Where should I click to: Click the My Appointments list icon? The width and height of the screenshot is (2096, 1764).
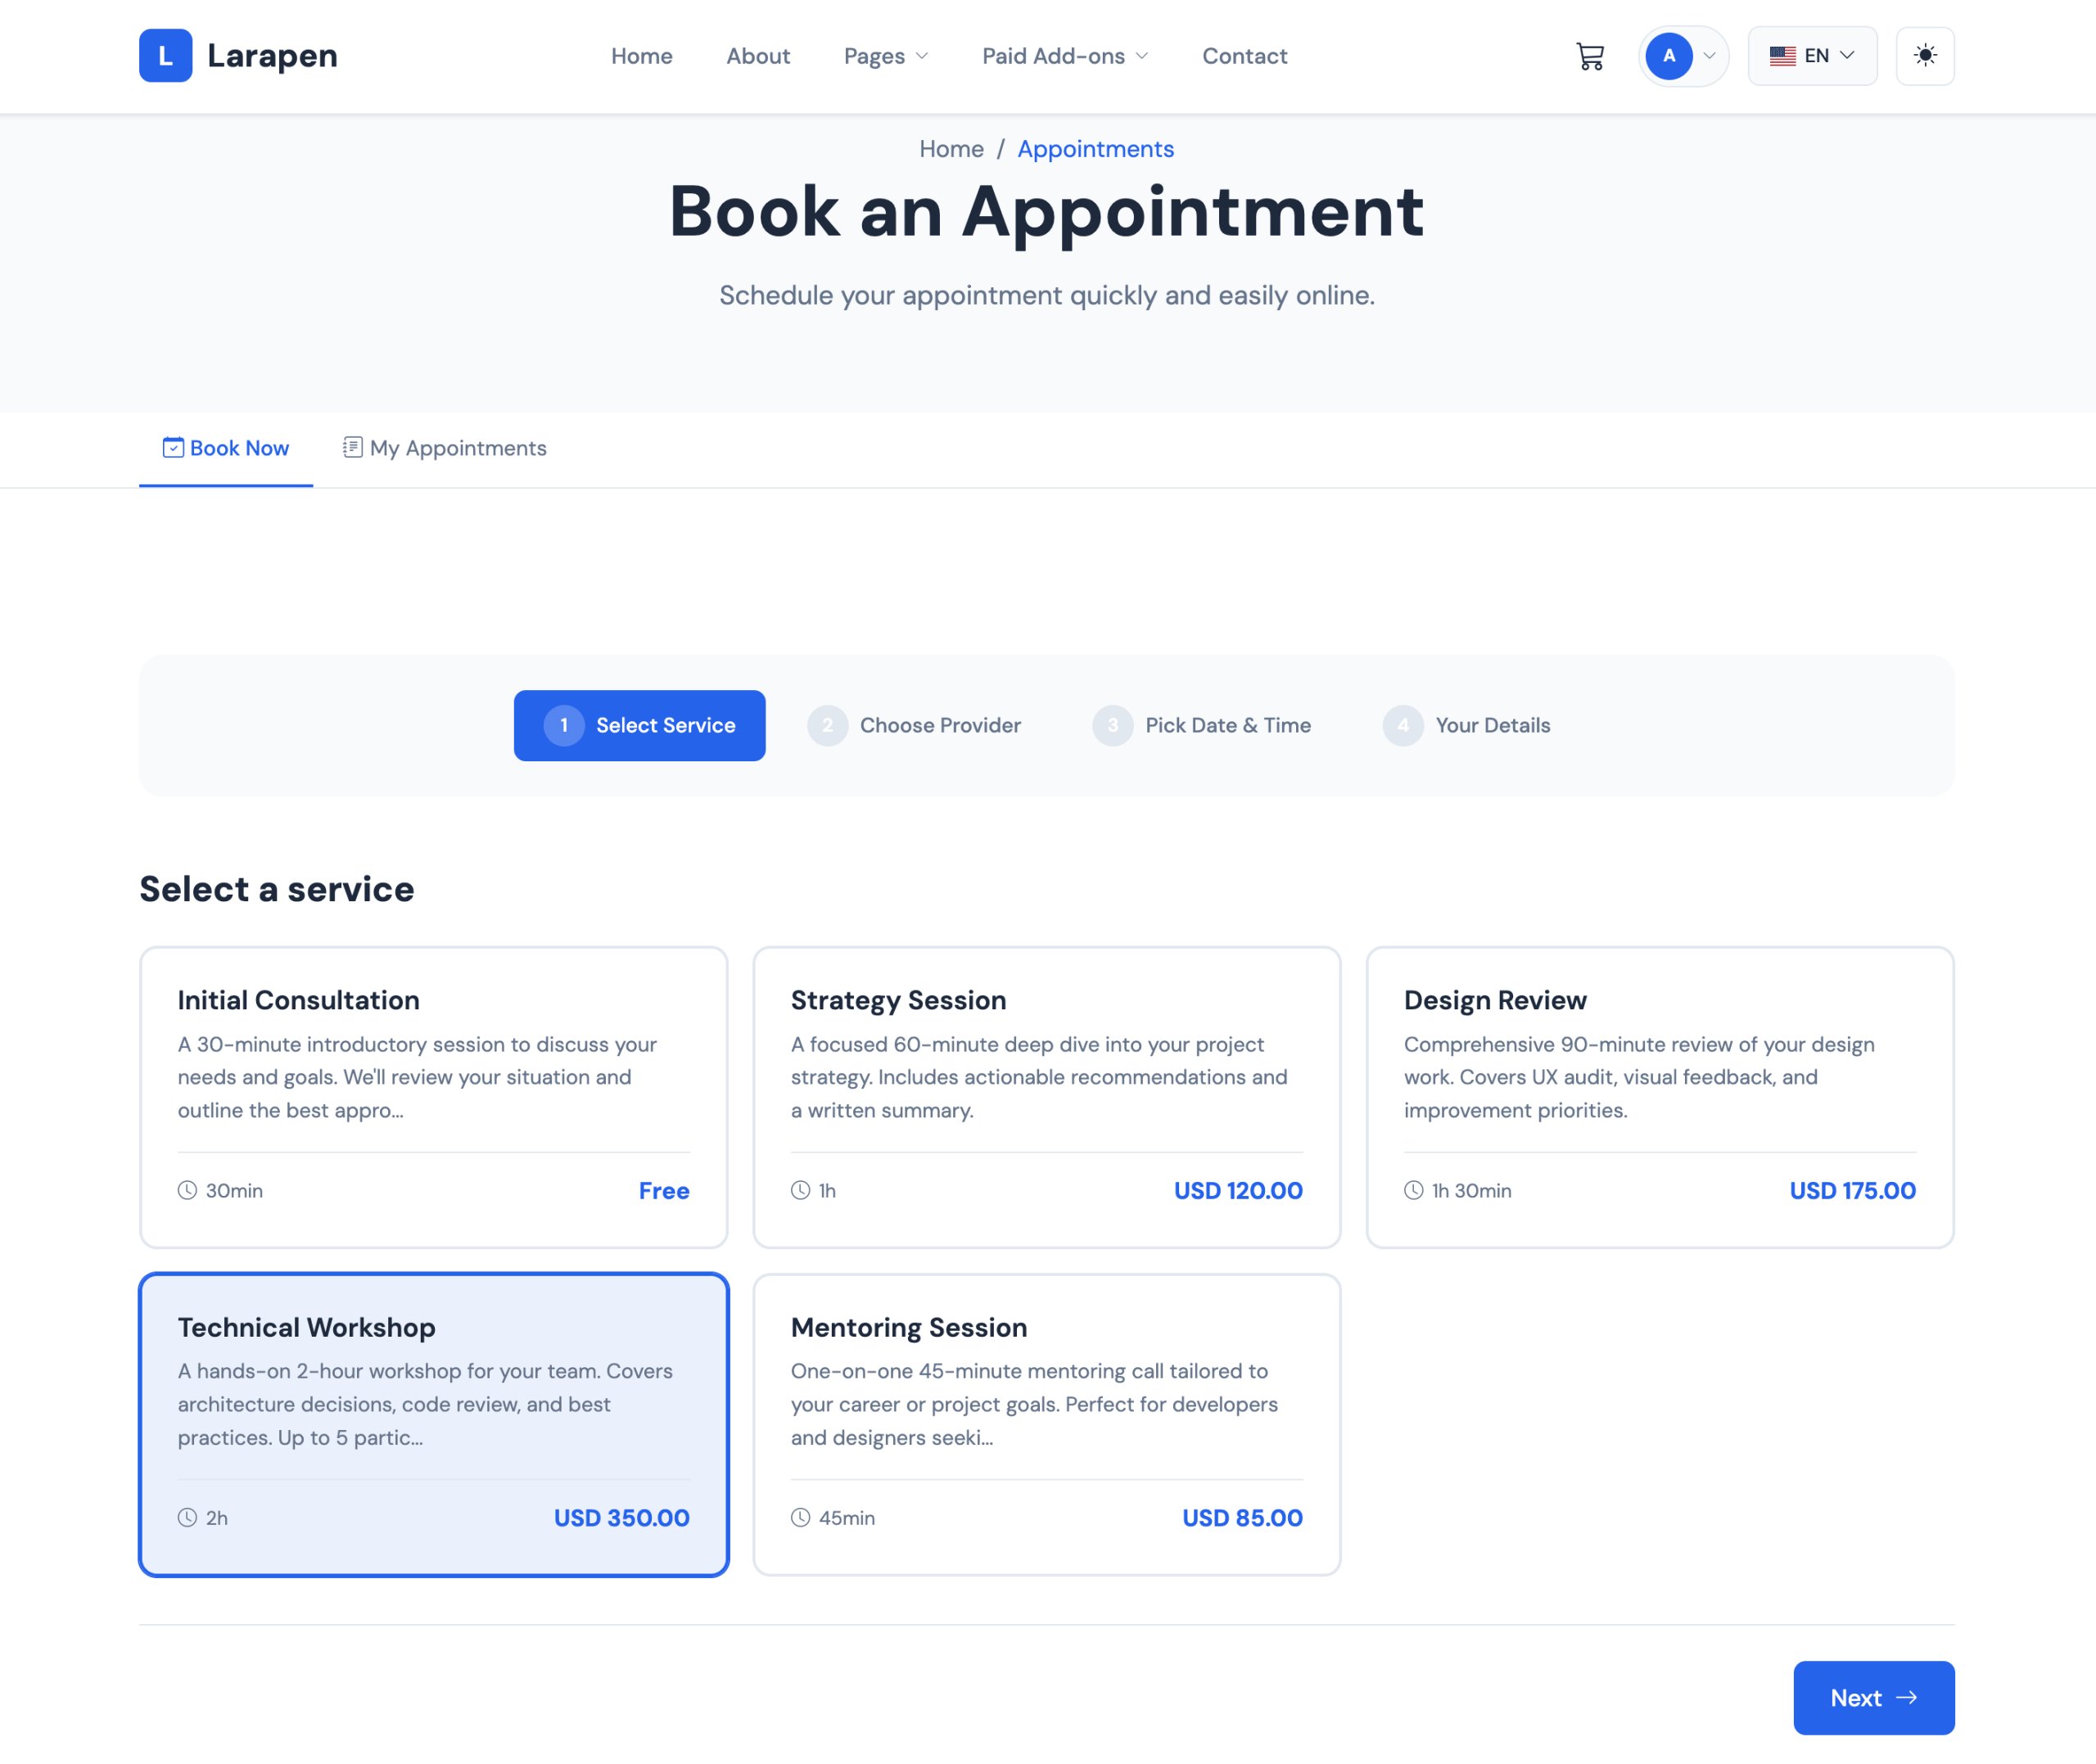tap(352, 447)
